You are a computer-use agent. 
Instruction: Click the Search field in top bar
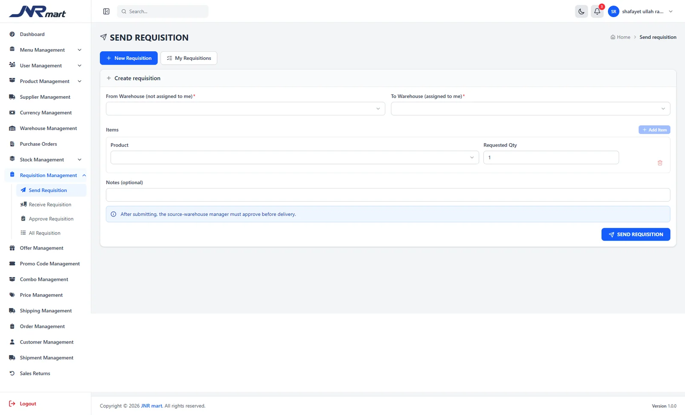point(163,12)
